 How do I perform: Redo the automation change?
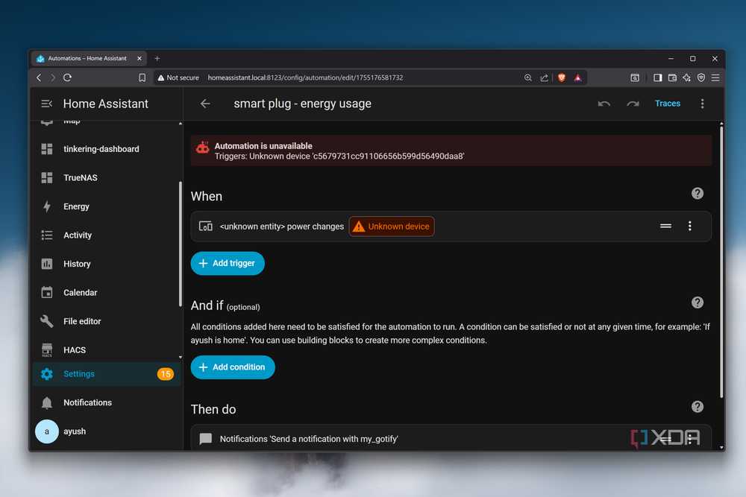pos(633,104)
